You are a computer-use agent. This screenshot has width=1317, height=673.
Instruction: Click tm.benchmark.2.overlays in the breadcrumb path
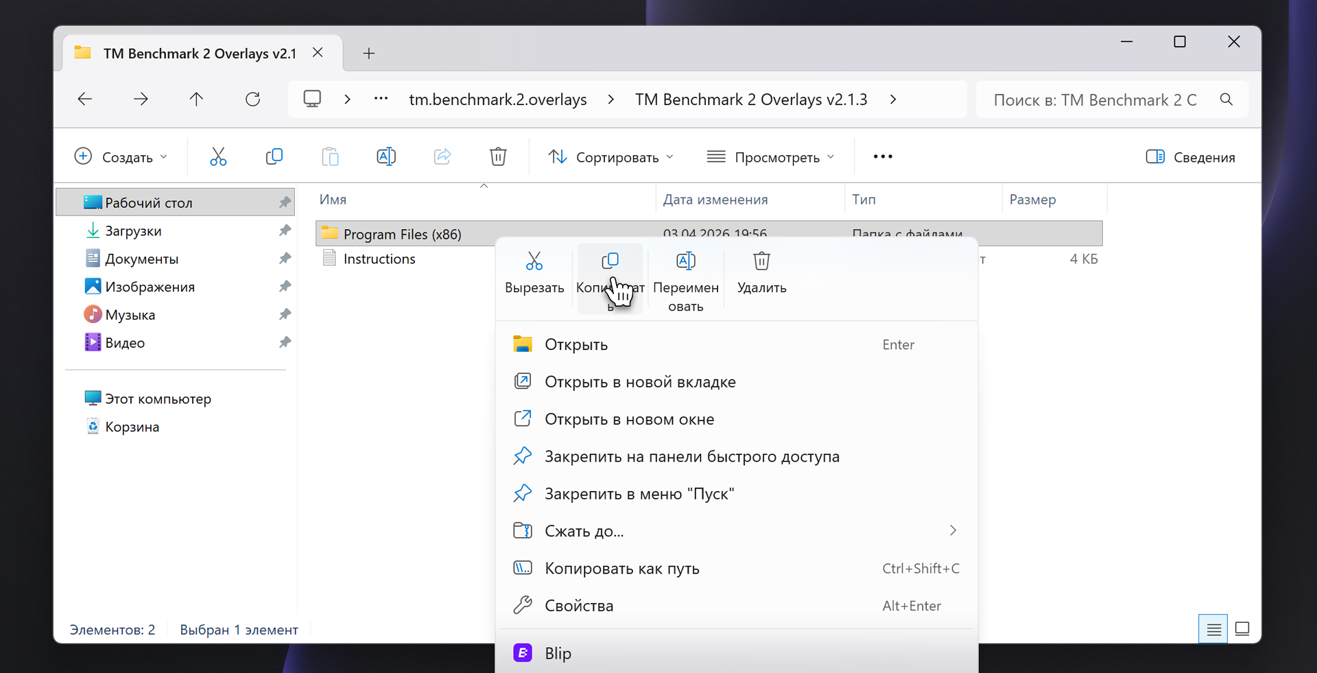pos(497,99)
